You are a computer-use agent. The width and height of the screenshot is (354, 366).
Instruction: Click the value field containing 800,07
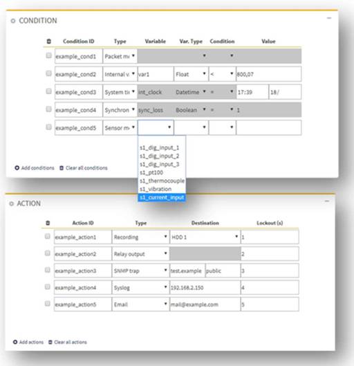269,74
